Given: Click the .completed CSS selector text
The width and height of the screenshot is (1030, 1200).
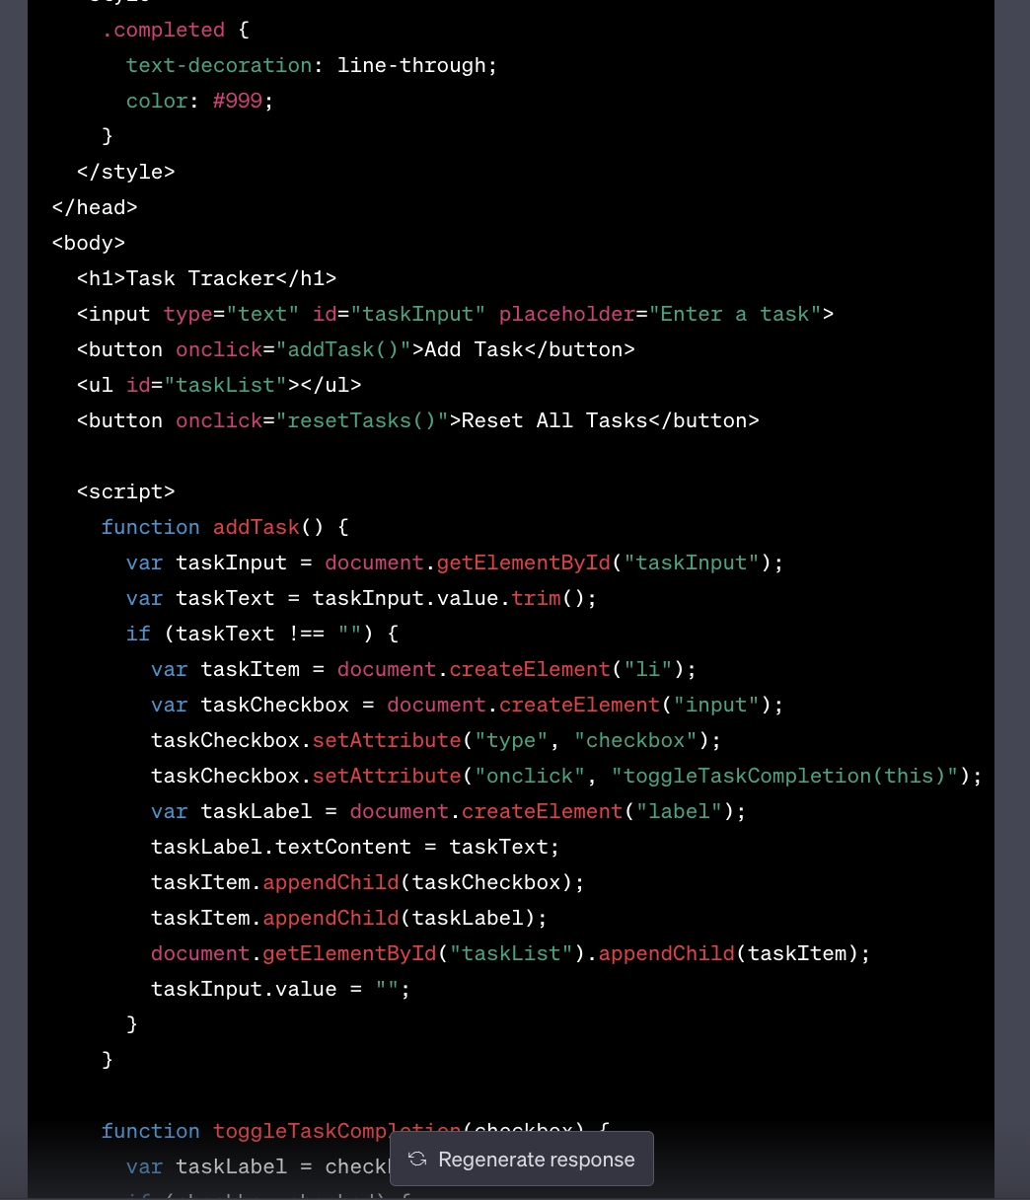Looking at the screenshot, I should click(x=163, y=30).
